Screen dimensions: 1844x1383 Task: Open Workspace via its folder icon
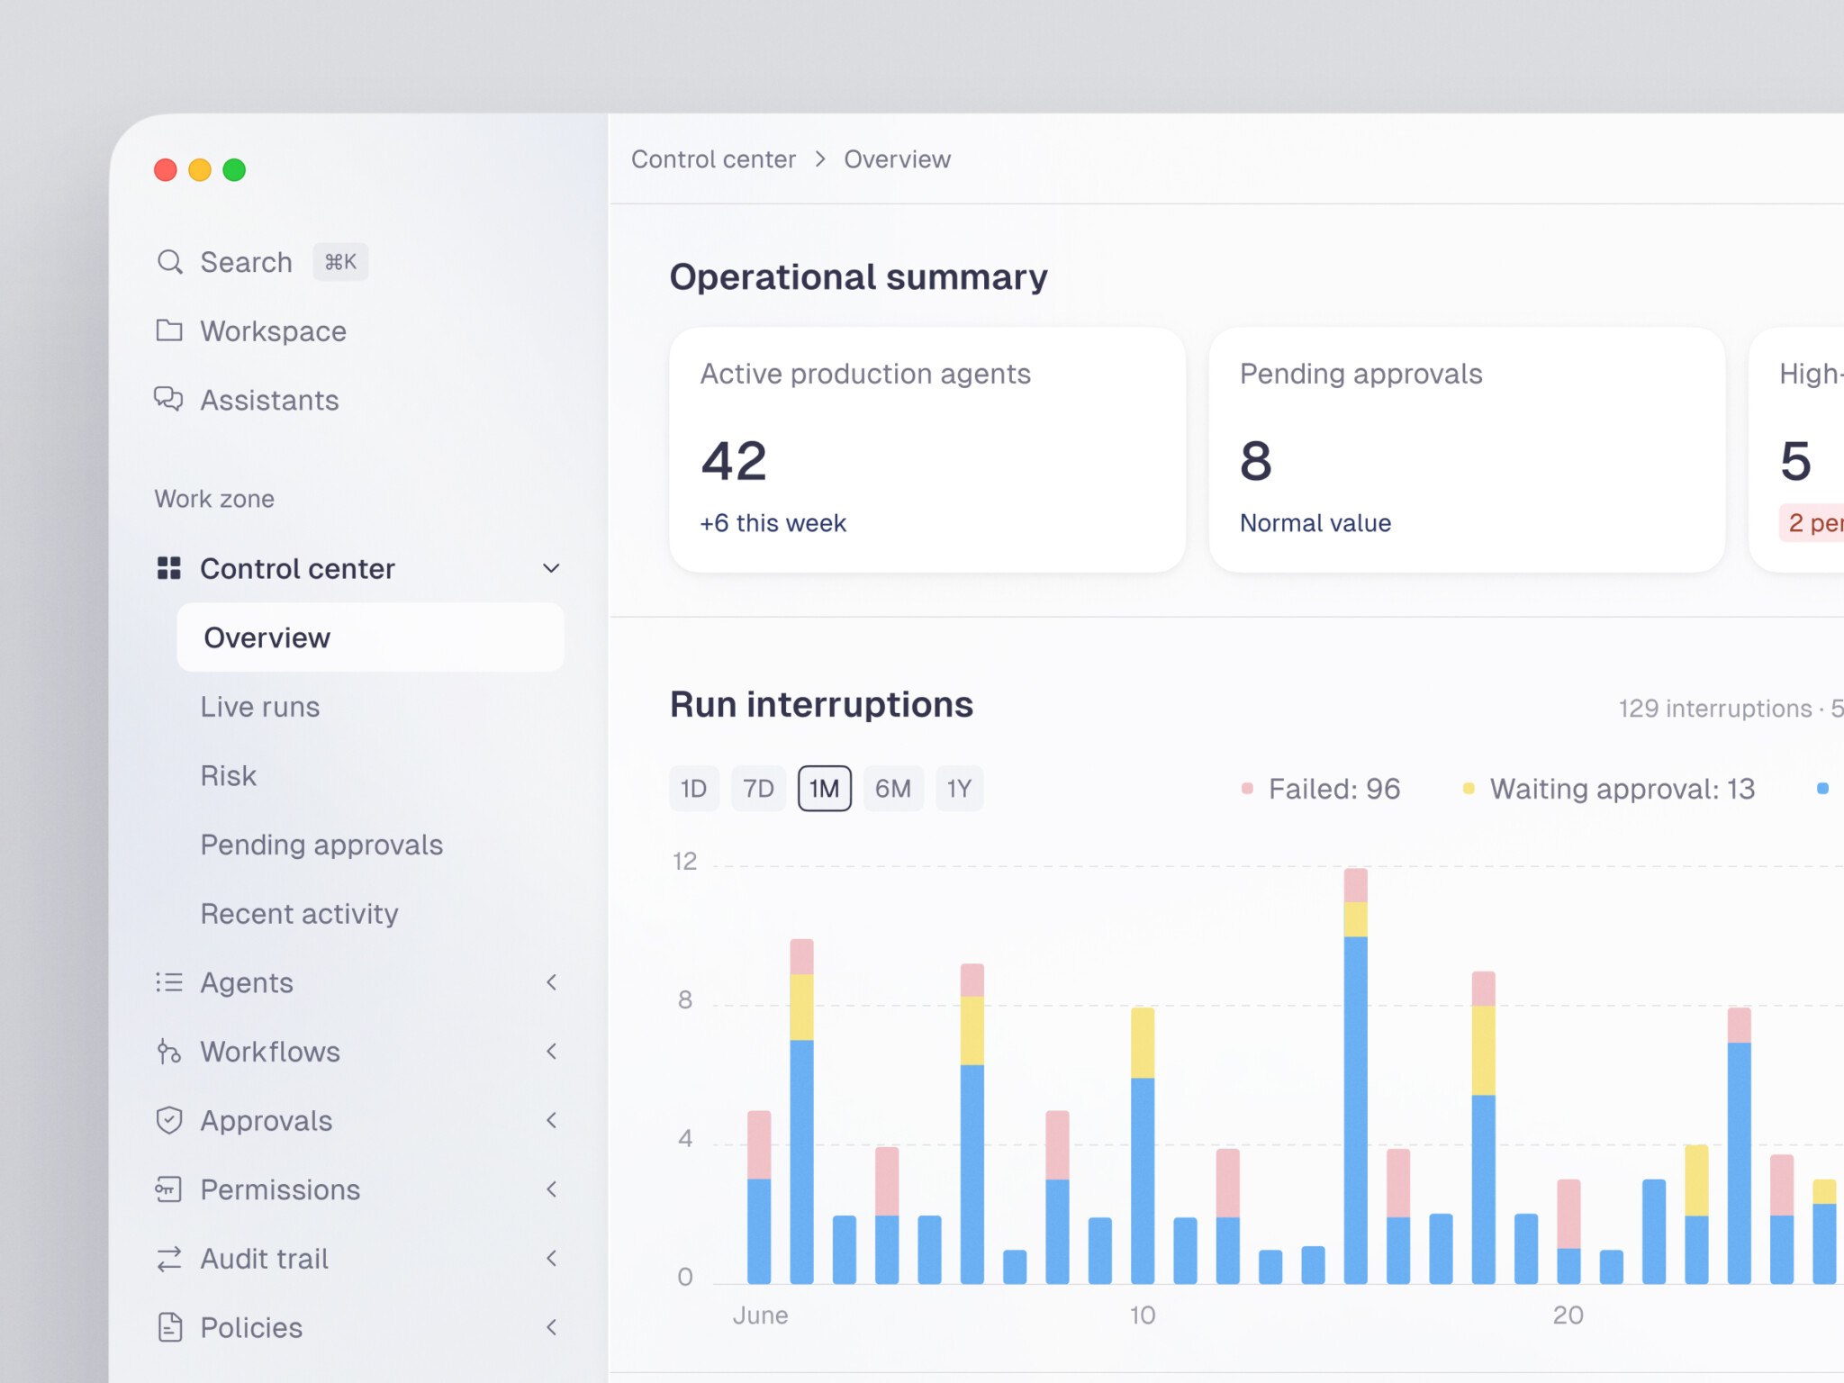[169, 330]
